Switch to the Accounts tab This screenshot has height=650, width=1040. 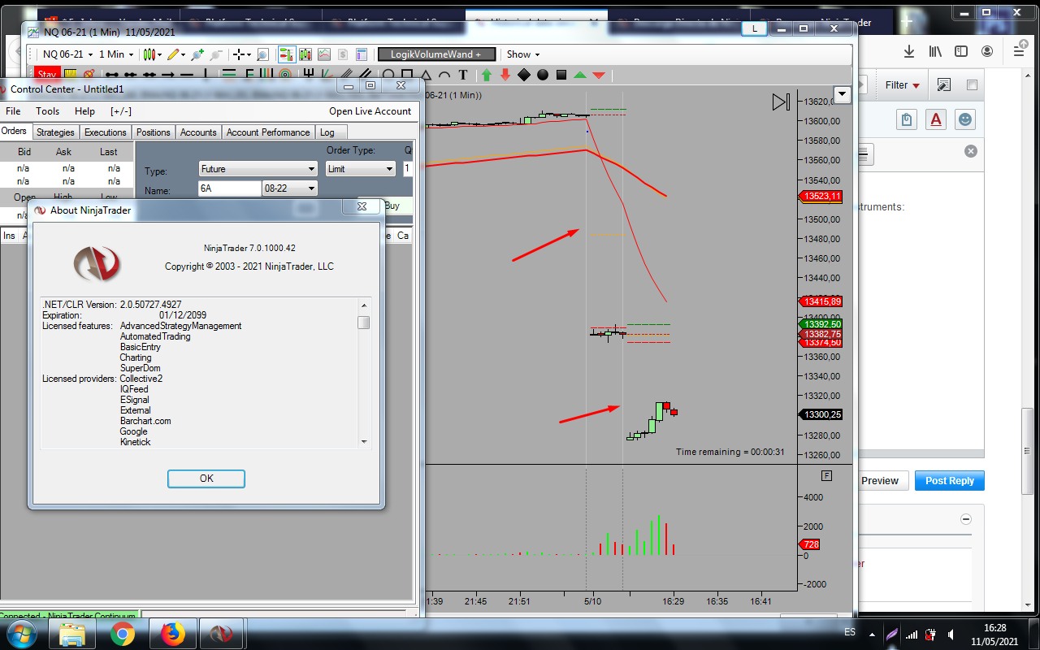click(198, 132)
